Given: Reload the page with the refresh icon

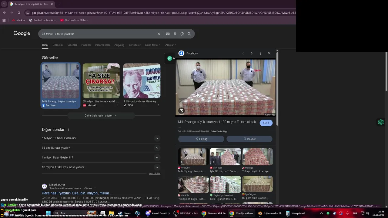Looking at the screenshot, I should (x=19, y=13).
